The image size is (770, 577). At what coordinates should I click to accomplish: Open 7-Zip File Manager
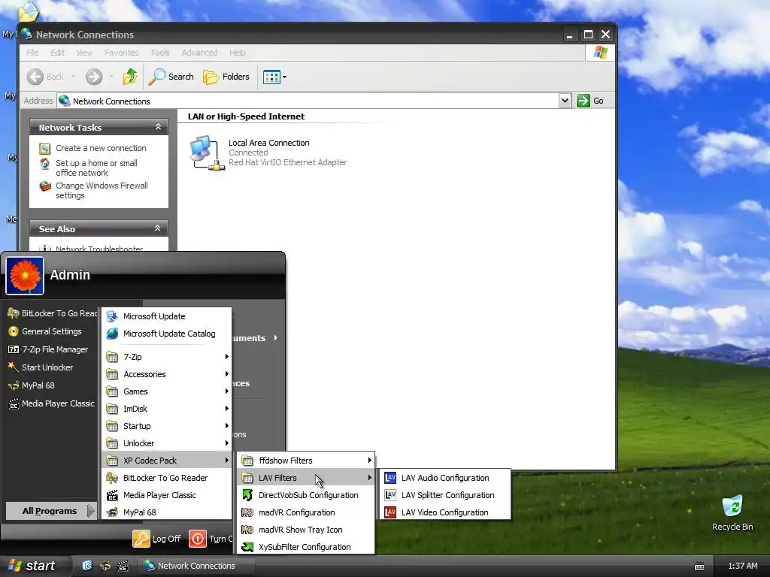[x=51, y=349]
